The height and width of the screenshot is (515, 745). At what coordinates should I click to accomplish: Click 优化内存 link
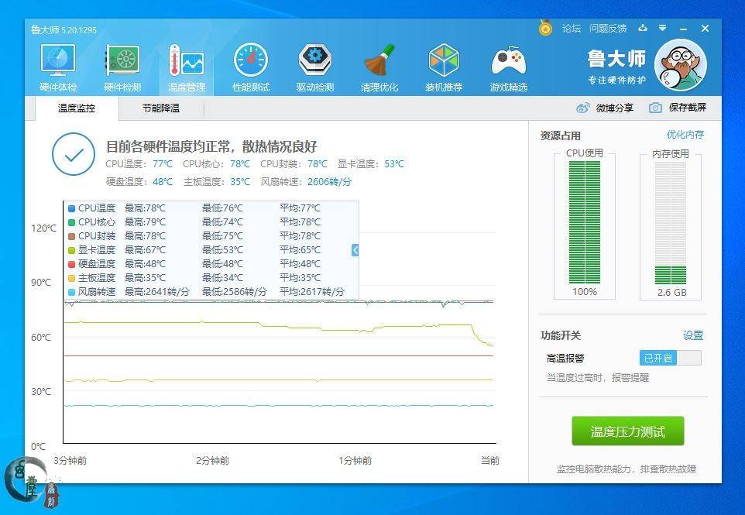click(685, 135)
